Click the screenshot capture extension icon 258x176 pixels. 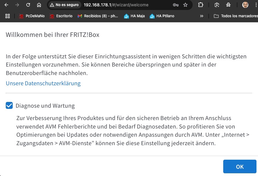[217, 5]
